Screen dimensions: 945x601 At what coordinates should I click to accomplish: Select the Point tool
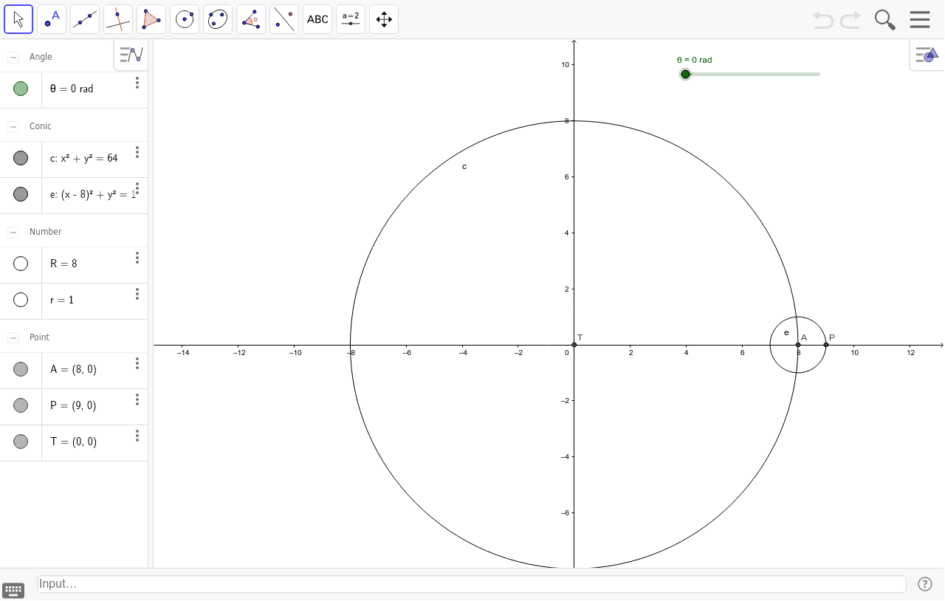coord(52,19)
